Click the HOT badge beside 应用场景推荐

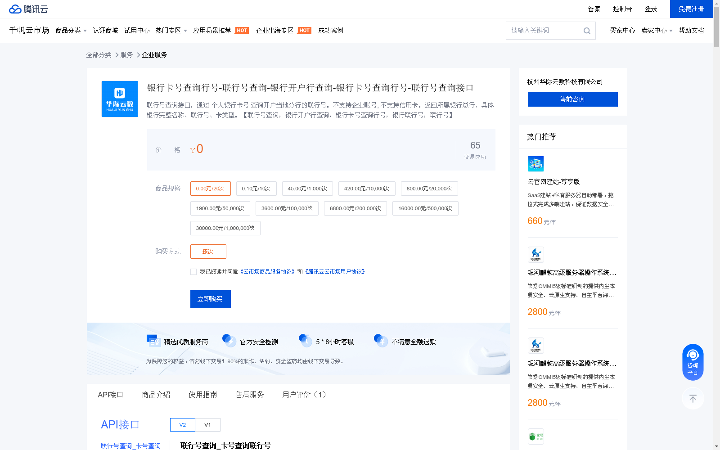click(x=242, y=31)
